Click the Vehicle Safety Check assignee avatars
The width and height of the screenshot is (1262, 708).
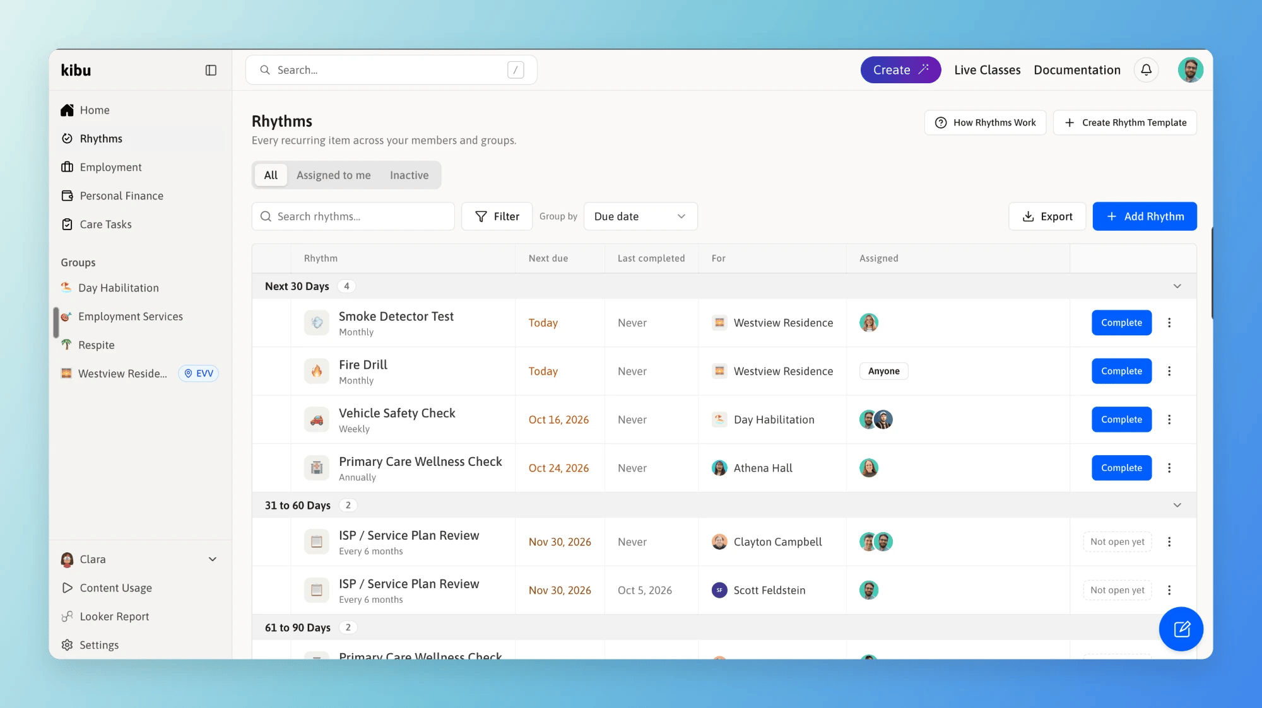876,420
